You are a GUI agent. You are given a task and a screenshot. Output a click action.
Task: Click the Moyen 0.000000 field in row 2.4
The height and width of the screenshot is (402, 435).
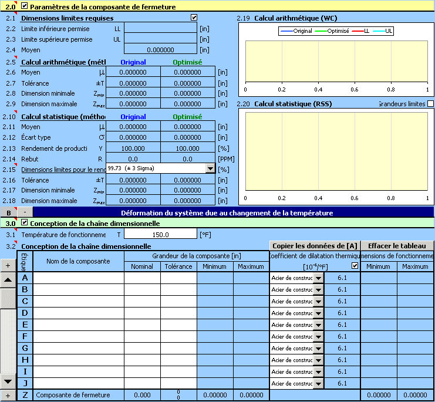coord(160,49)
